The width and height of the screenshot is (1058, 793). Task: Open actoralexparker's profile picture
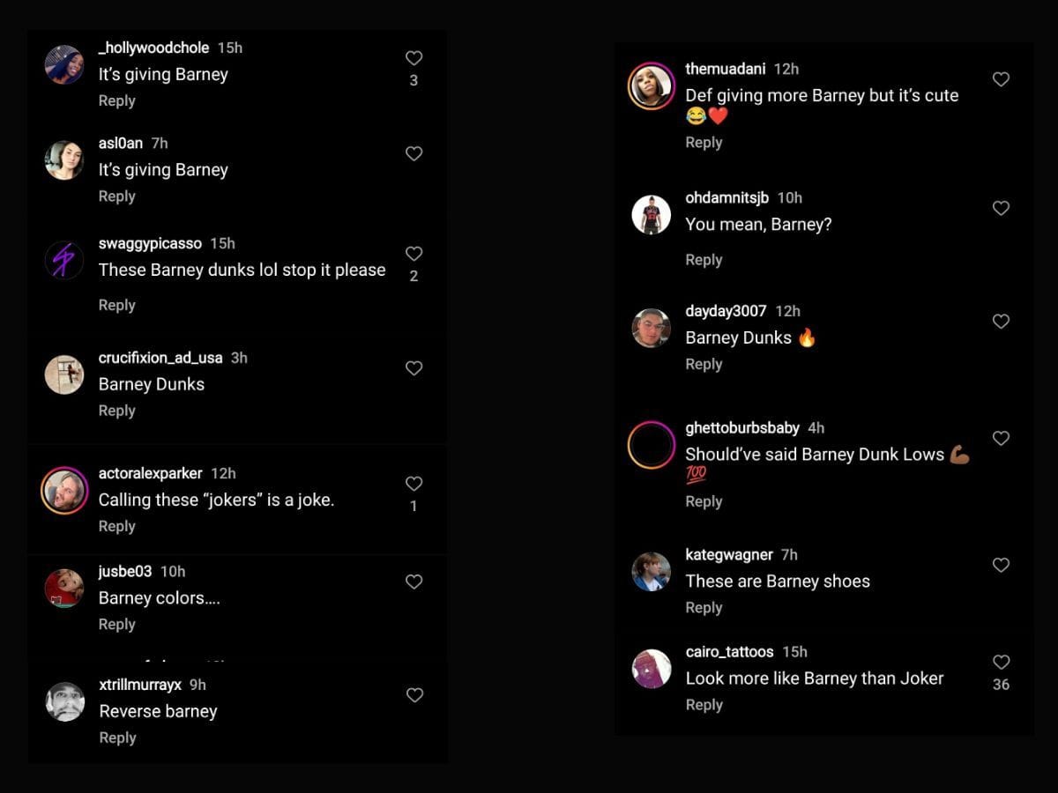64,491
